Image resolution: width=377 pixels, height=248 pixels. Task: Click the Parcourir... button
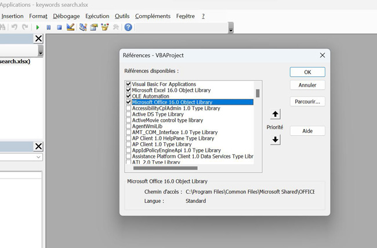pyautogui.click(x=307, y=101)
